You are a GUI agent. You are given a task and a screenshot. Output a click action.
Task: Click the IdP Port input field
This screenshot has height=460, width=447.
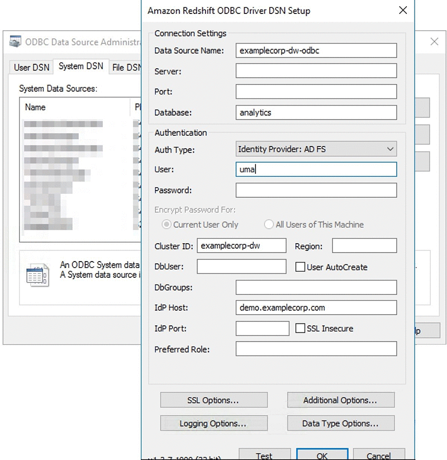[x=262, y=328]
